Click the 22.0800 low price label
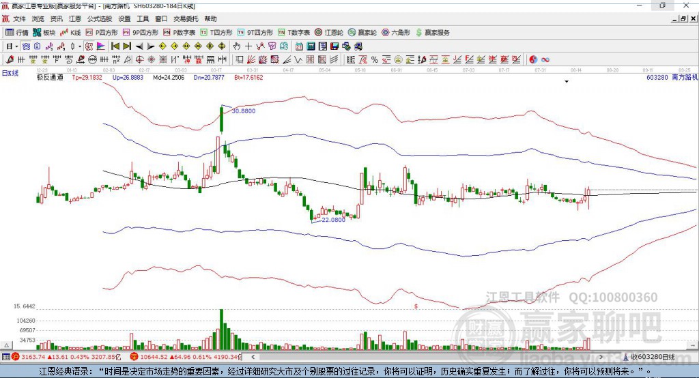Screen dimensions: 699x378 (x=333, y=220)
